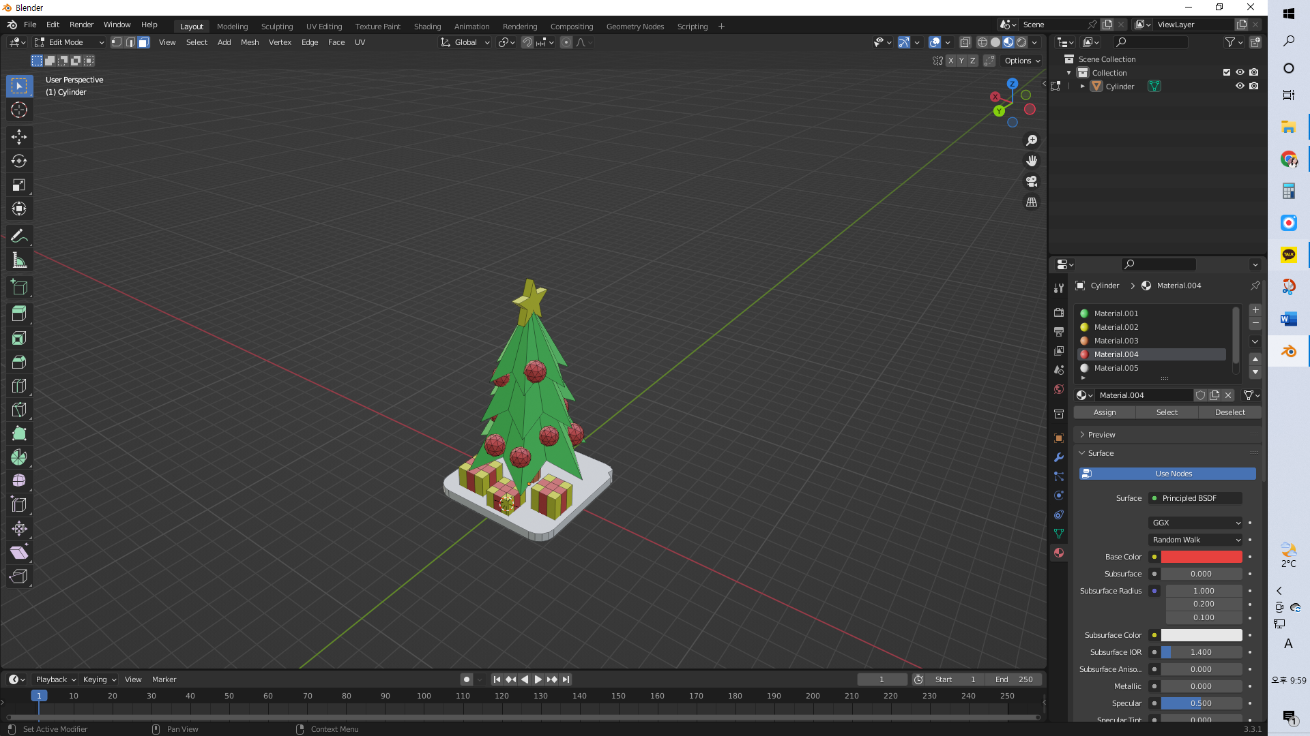
Task: Open the File menu
Action: pyautogui.click(x=30, y=25)
